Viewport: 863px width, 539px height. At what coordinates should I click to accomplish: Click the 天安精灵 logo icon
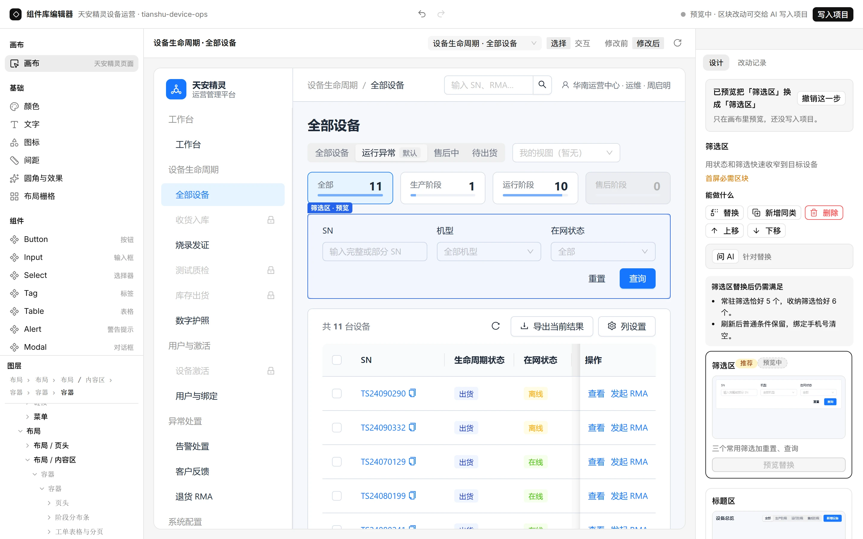coord(176,89)
